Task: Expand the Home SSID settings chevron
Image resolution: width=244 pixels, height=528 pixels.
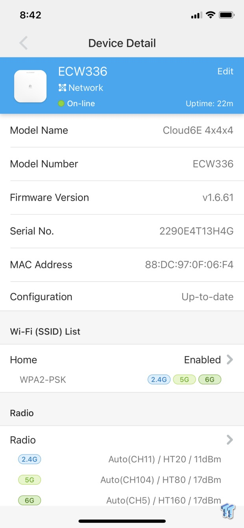Action: [231, 360]
